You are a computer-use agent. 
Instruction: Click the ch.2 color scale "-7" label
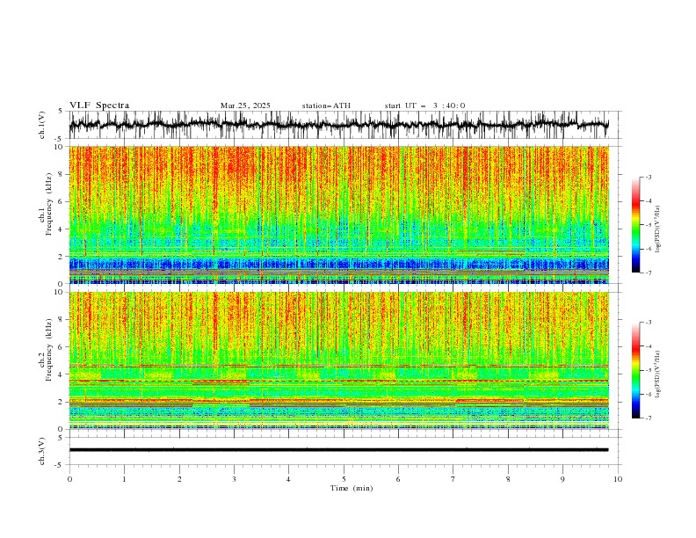649,418
